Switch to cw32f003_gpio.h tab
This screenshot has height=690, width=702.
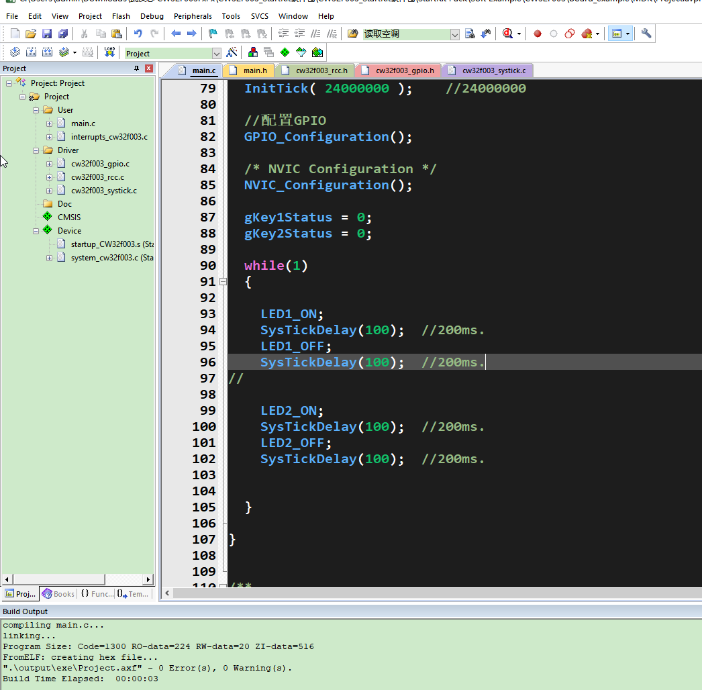(x=404, y=70)
